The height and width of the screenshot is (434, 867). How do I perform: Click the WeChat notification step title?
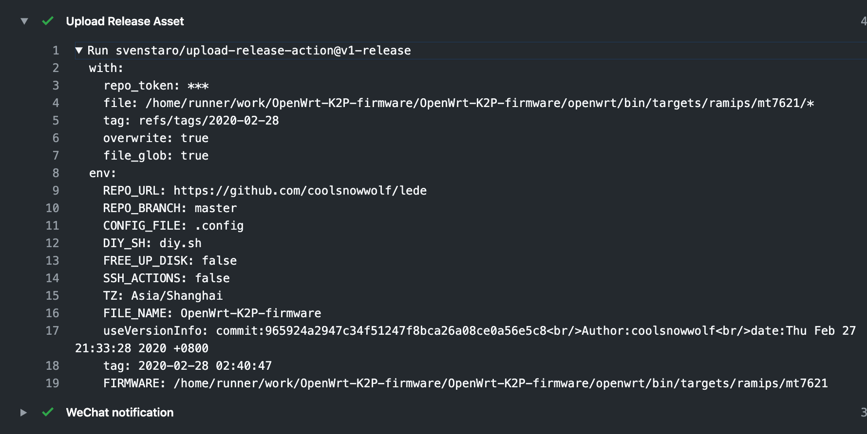(119, 412)
